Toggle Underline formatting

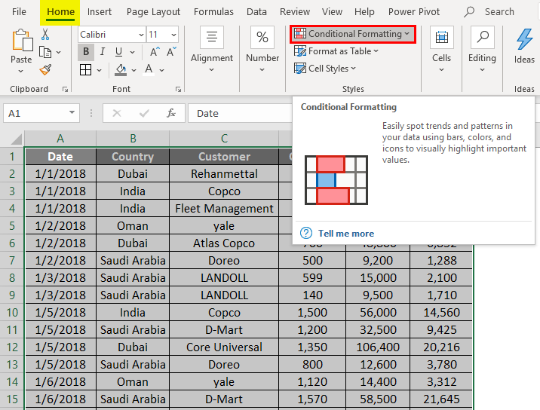click(119, 52)
